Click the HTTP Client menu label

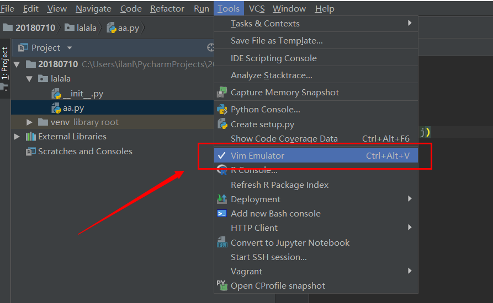click(254, 228)
